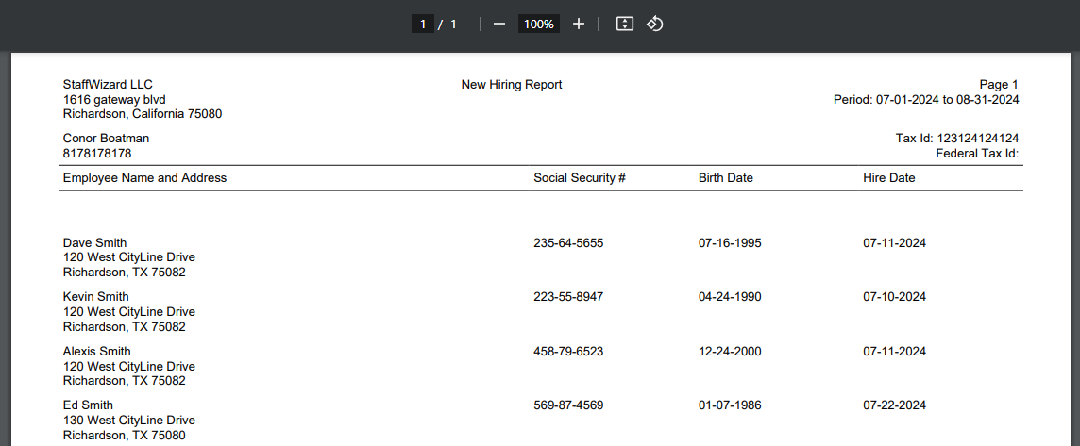Image resolution: width=1080 pixels, height=446 pixels.
Task: Click Dave Smith's birth date 07-16-1995
Action: pos(730,242)
